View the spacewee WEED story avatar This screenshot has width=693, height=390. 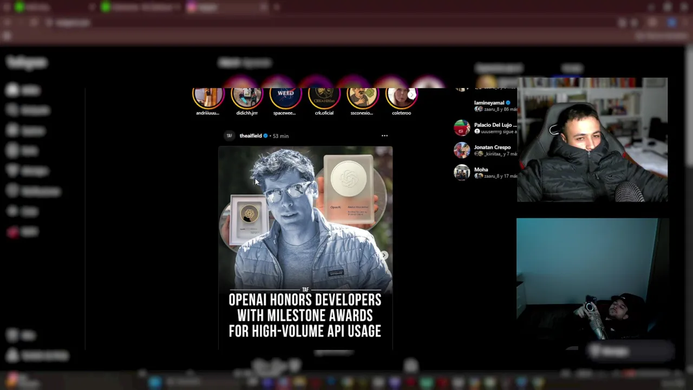point(285,98)
